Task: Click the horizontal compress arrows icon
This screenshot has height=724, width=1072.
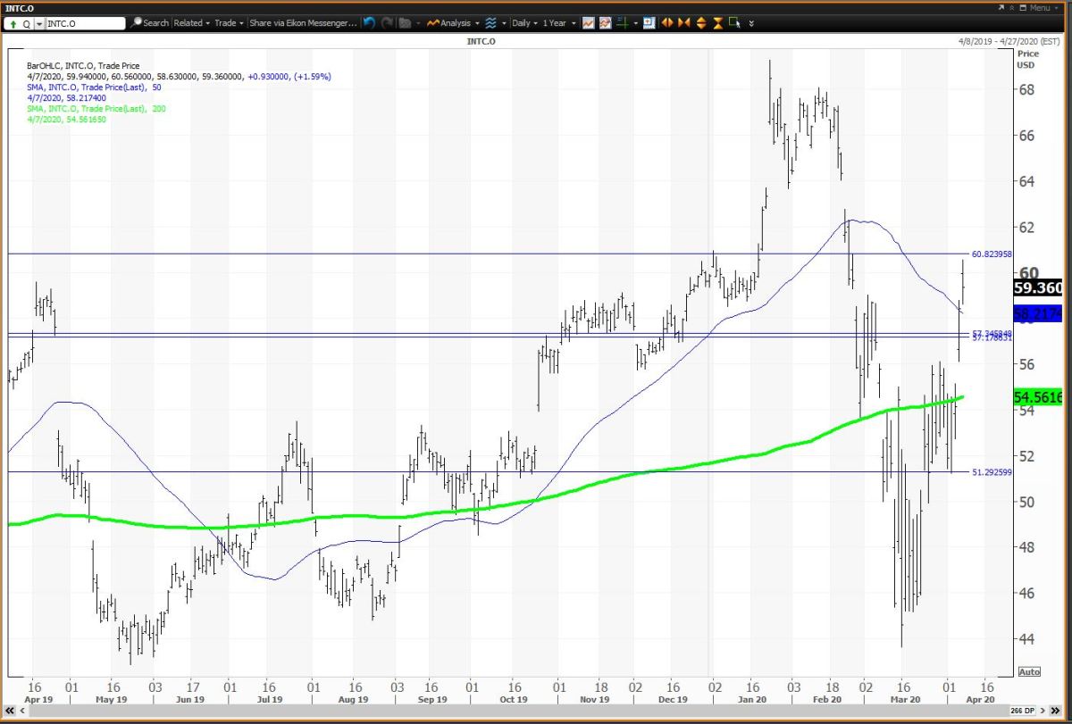Action: tap(683, 22)
